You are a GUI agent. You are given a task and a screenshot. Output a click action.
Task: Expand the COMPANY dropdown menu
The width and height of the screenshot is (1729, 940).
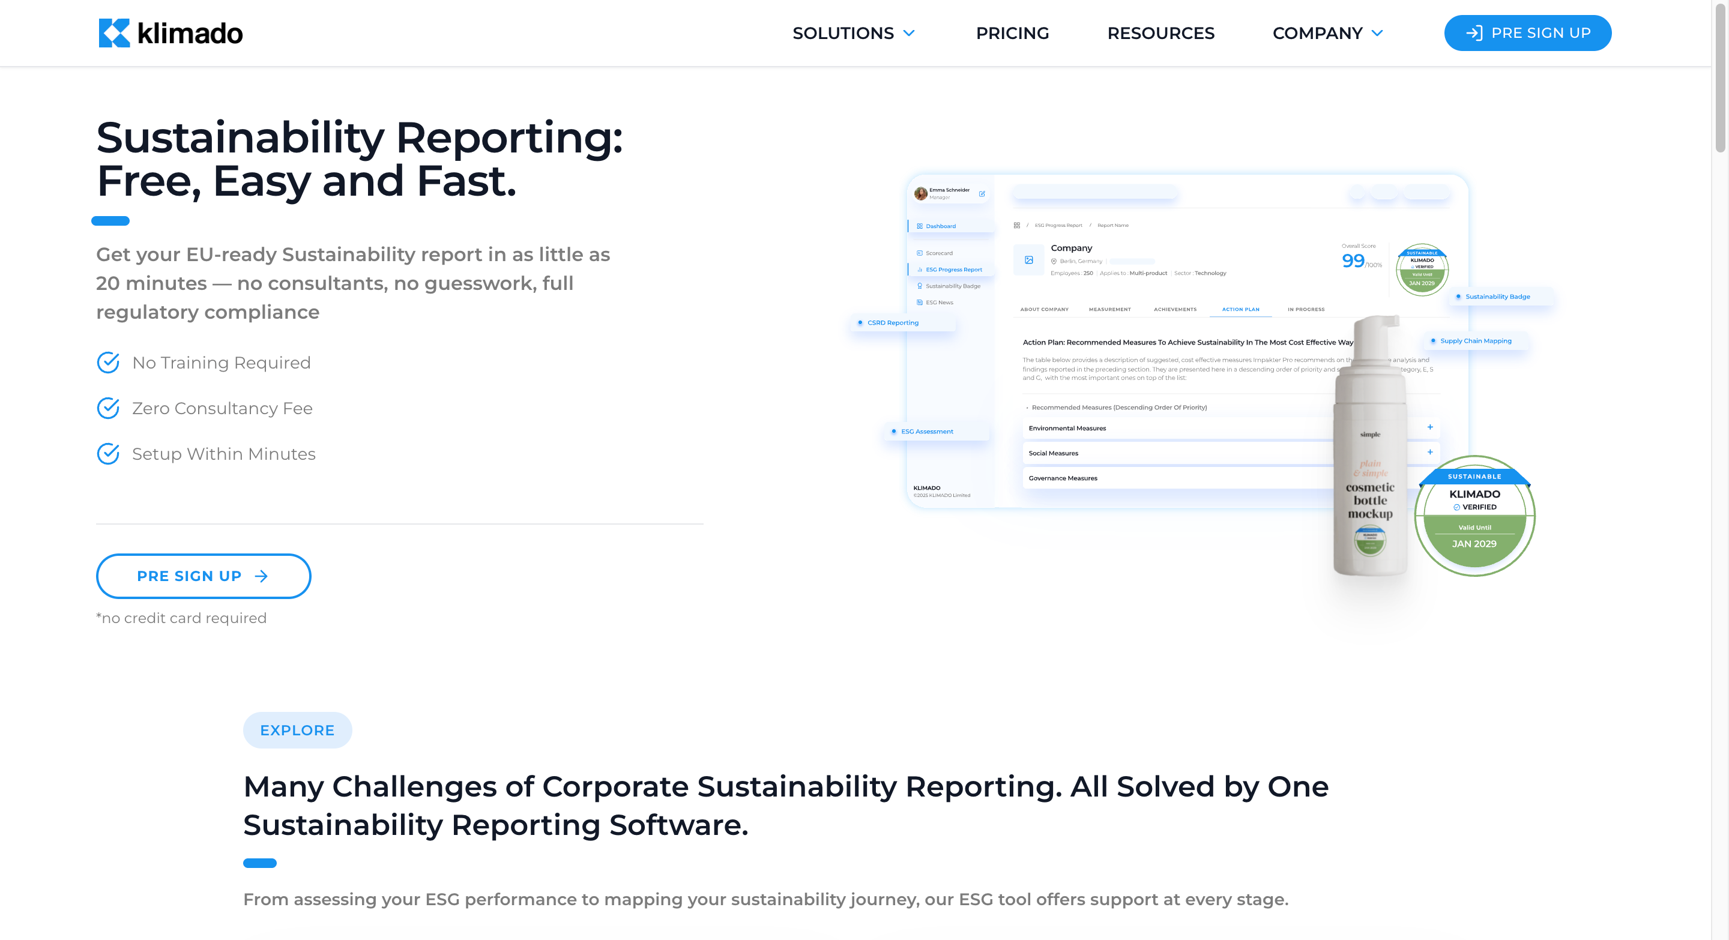(1327, 33)
